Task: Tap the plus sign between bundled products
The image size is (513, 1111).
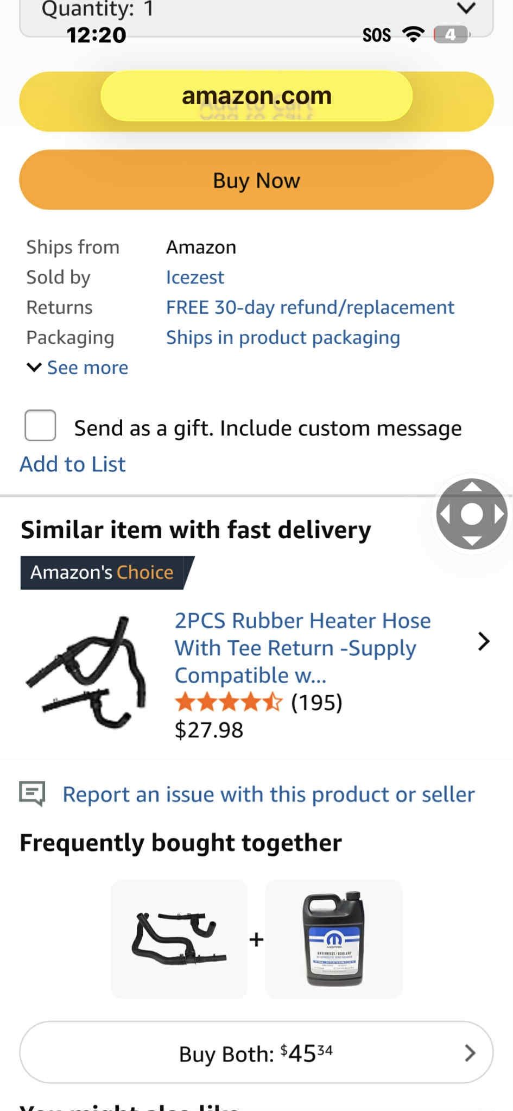Action: (x=256, y=939)
